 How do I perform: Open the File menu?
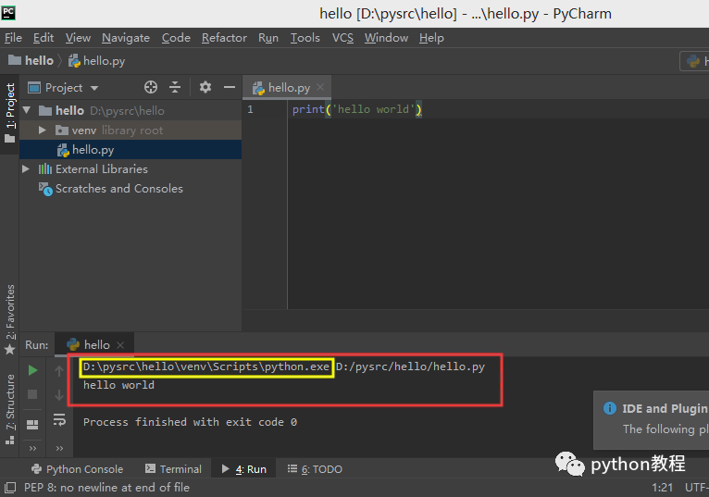click(13, 38)
